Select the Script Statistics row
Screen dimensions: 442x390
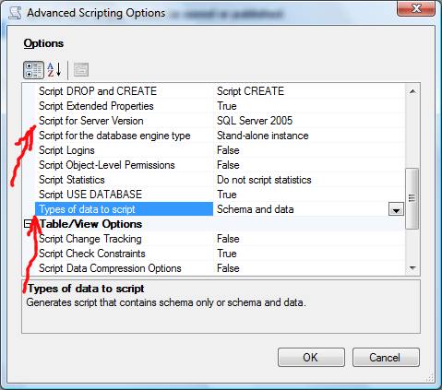[x=221, y=180]
